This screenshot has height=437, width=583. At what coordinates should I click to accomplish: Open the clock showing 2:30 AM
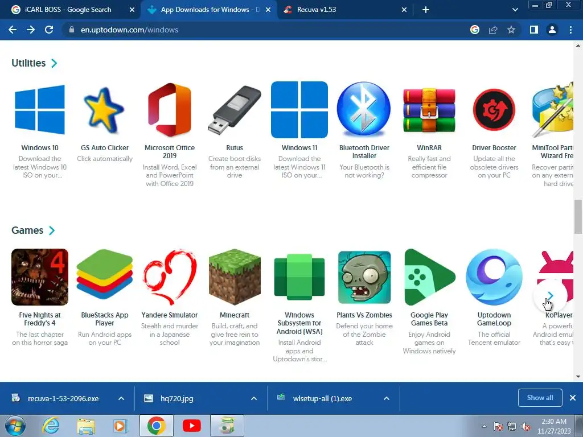pyautogui.click(x=554, y=426)
